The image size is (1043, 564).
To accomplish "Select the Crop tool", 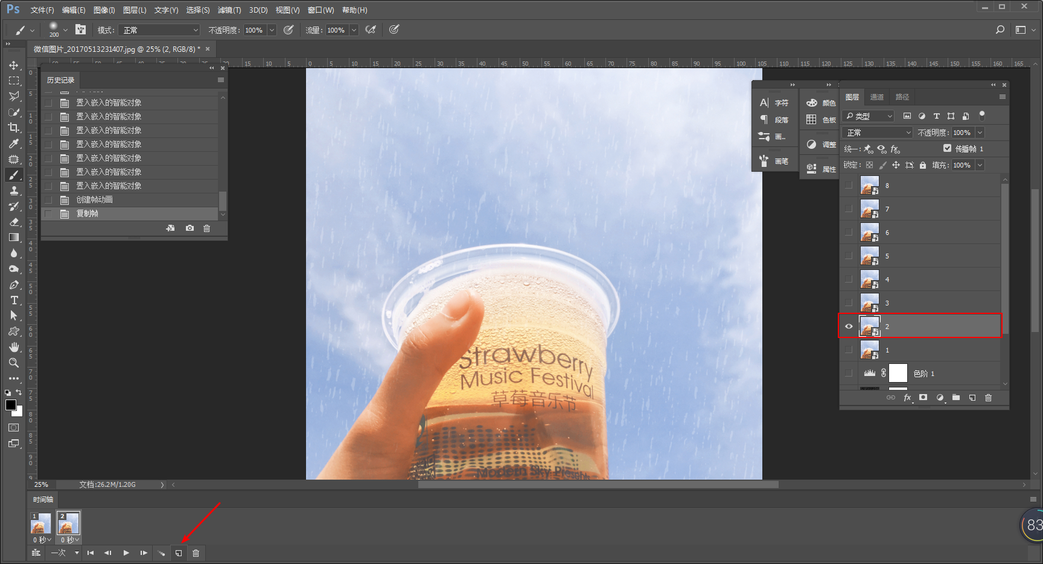I will click(14, 128).
